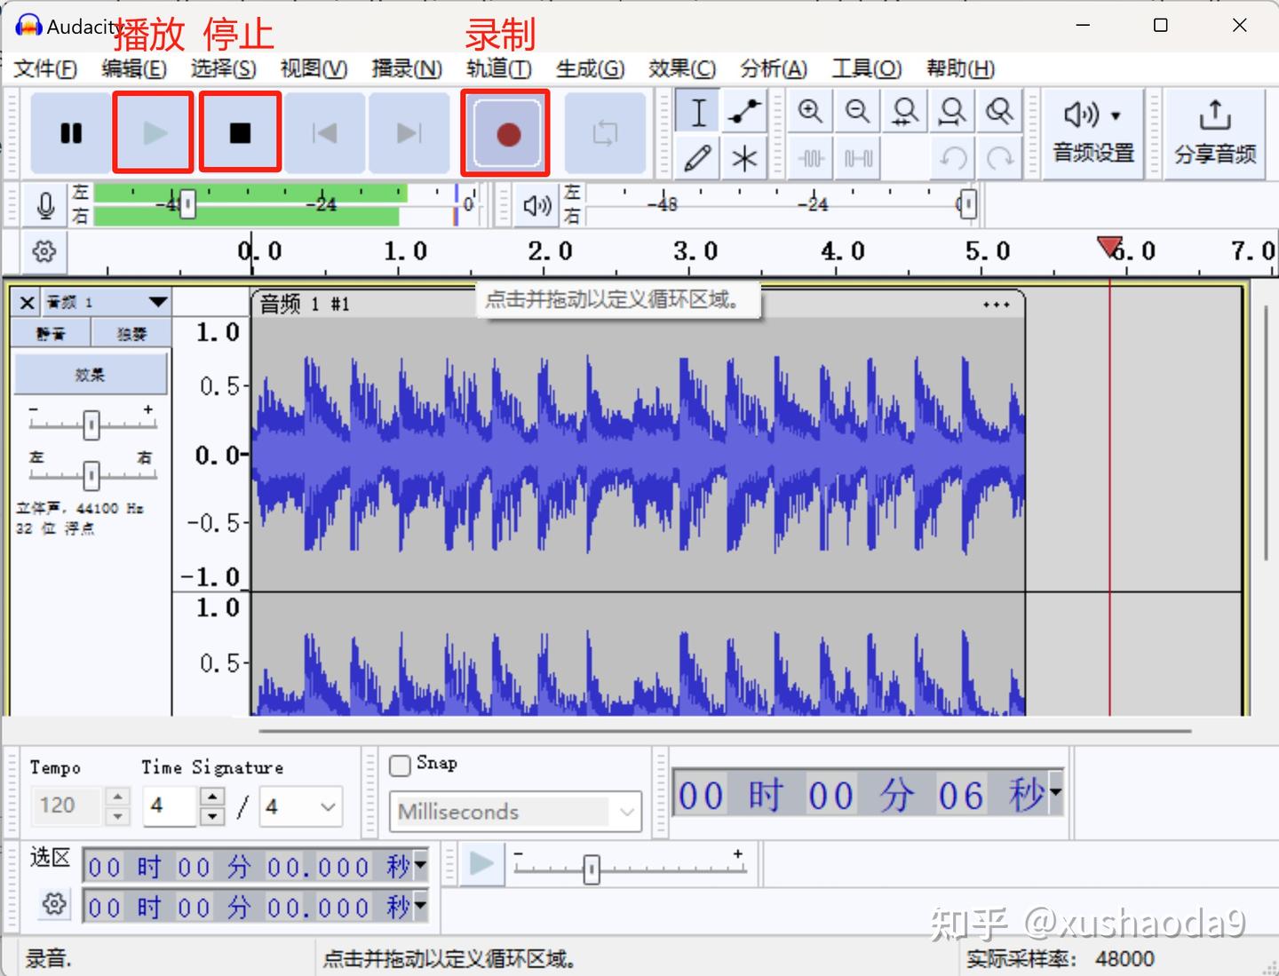Solo track 音频 1 with 独奏

click(131, 332)
